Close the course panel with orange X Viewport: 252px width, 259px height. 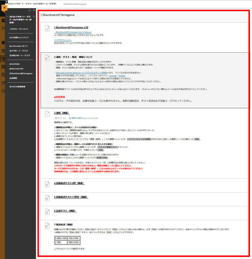(x=4, y=8)
